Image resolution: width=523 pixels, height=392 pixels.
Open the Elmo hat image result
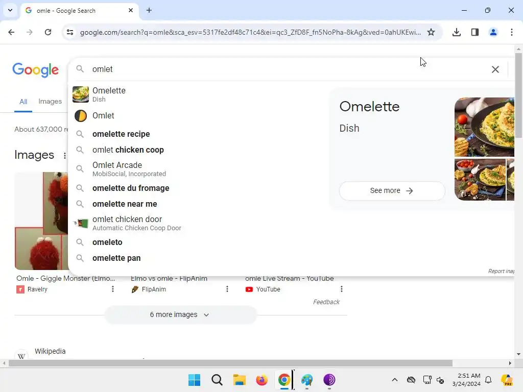pyautogui.click(x=41, y=221)
